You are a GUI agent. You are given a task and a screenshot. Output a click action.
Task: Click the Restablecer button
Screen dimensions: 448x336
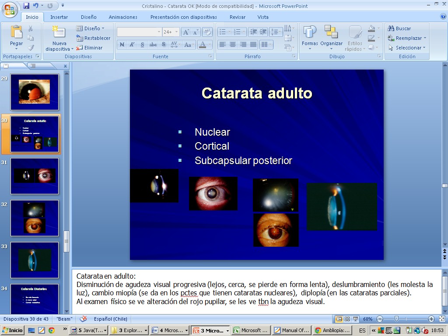click(93, 38)
